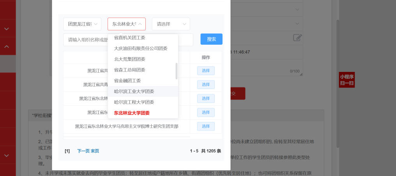
Task: Click 选择 for 马克思主义学院博士研究生团支部 row
Action: 206,126
